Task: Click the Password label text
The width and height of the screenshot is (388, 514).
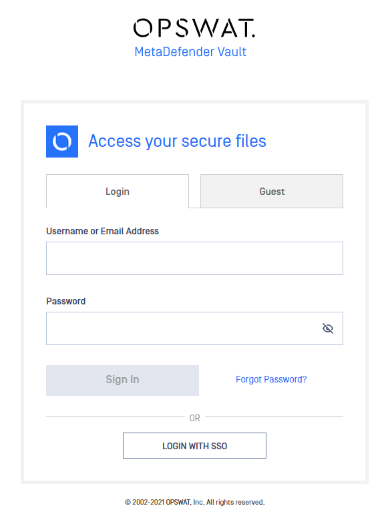Action: tap(66, 301)
